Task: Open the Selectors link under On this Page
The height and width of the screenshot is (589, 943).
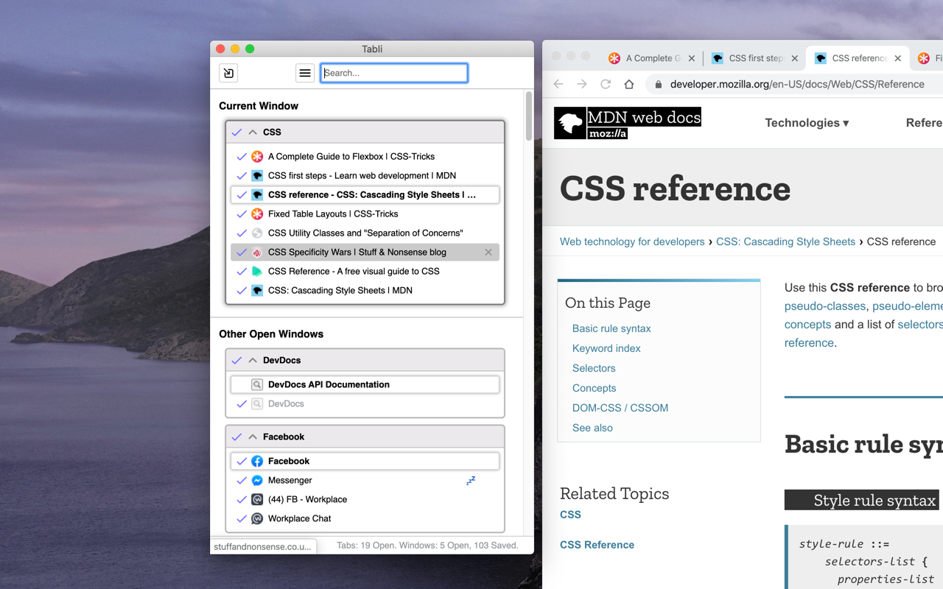Action: pyautogui.click(x=594, y=368)
